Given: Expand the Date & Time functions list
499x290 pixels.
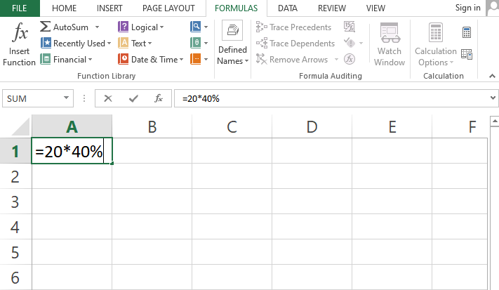Looking at the screenshot, I should [x=182, y=60].
